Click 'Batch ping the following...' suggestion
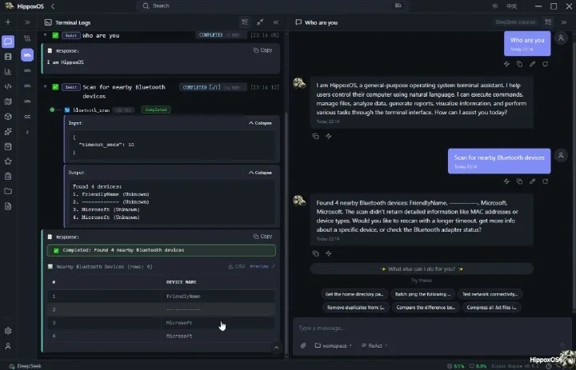The width and height of the screenshot is (576, 370). pos(423,294)
